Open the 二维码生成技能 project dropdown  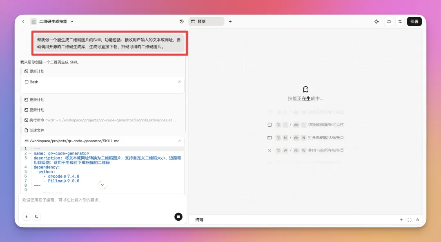point(72,21)
